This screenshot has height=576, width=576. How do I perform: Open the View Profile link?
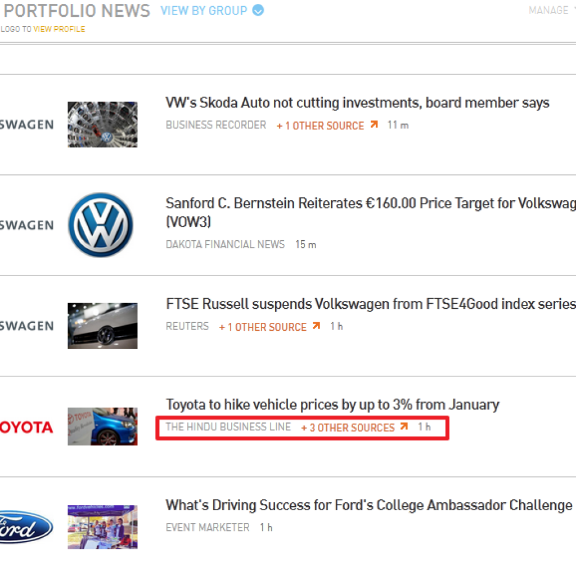click(x=59, y=29)
